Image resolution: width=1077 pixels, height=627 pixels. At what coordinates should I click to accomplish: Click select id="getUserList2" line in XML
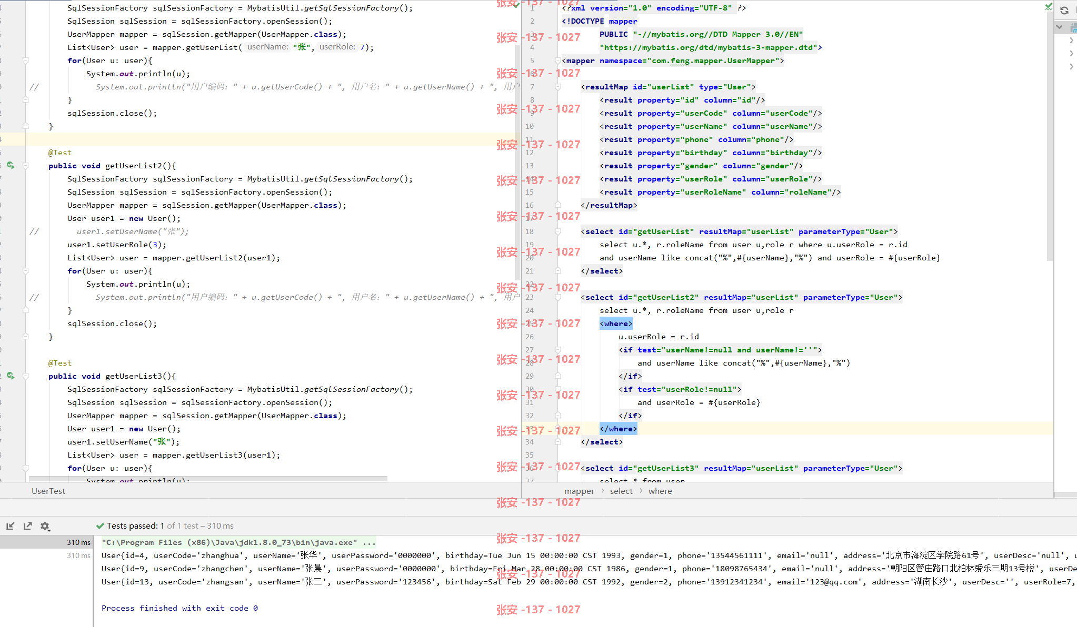741,297
